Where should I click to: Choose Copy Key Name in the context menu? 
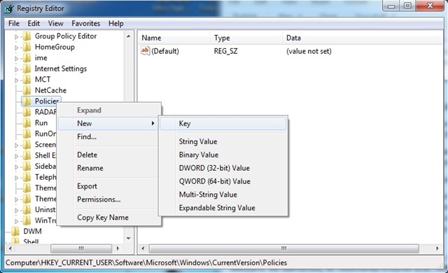pyautogui.click(x=108, y=218)
